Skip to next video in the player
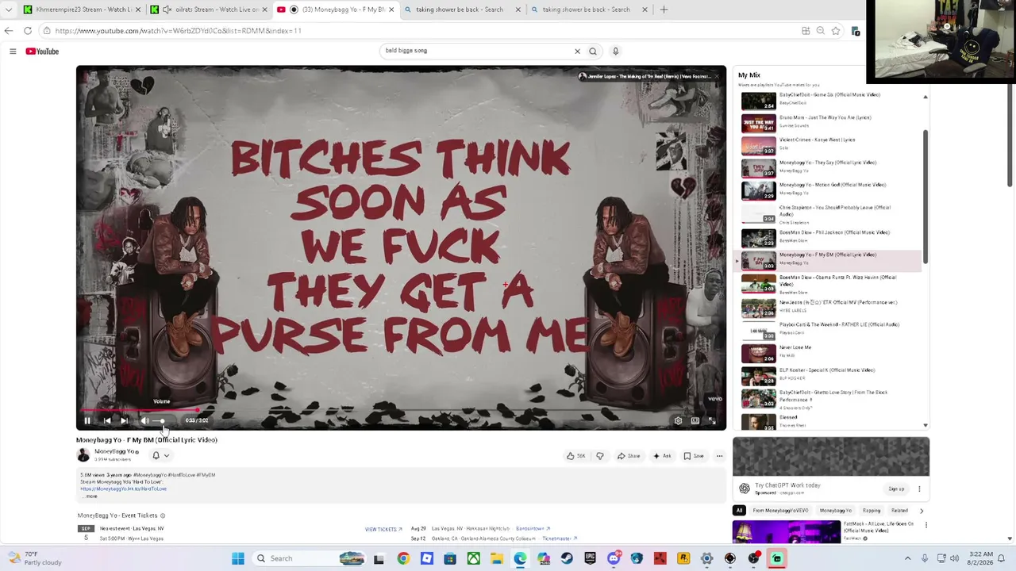Screen dimensions: 1016x571 (x=125, y=420)
